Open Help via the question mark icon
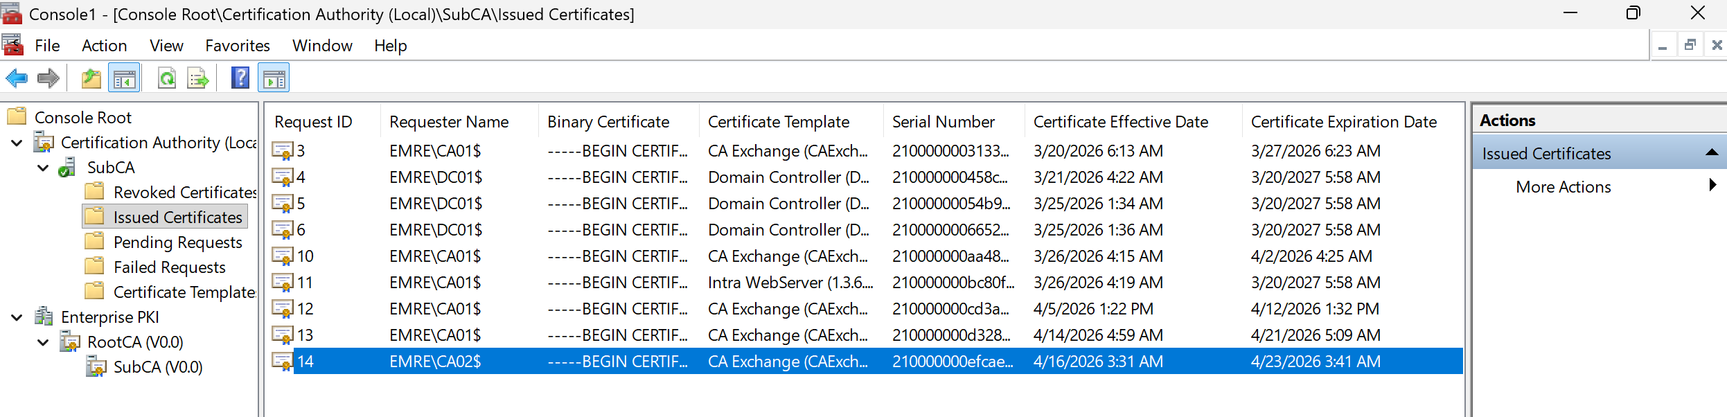Image resolution: width=1727 pixels, height=417 pixels. pos(240,78)
